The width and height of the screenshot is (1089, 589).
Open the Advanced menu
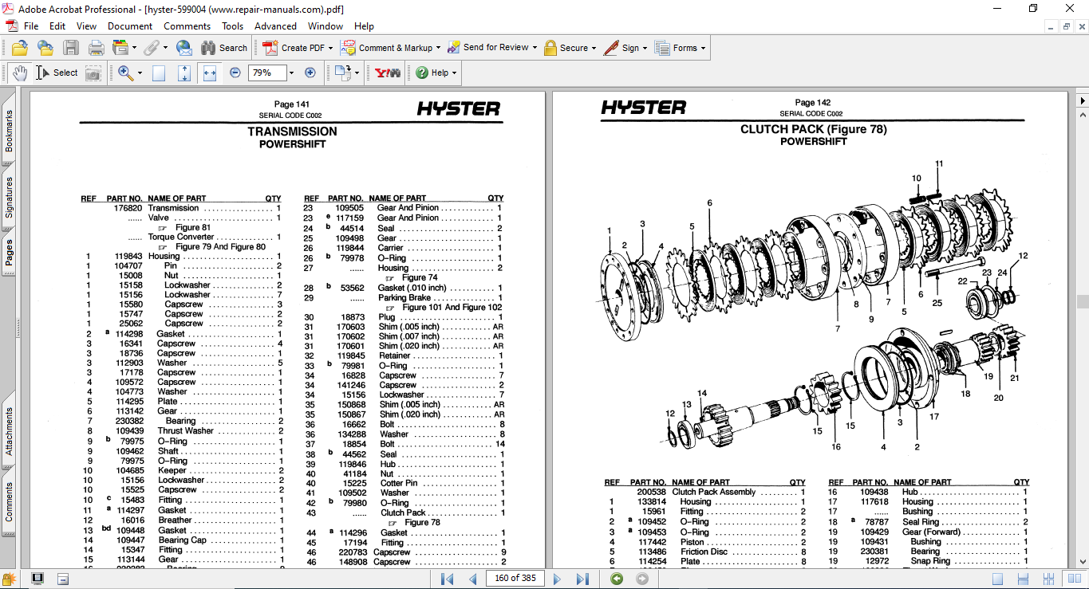coord(275,26)
